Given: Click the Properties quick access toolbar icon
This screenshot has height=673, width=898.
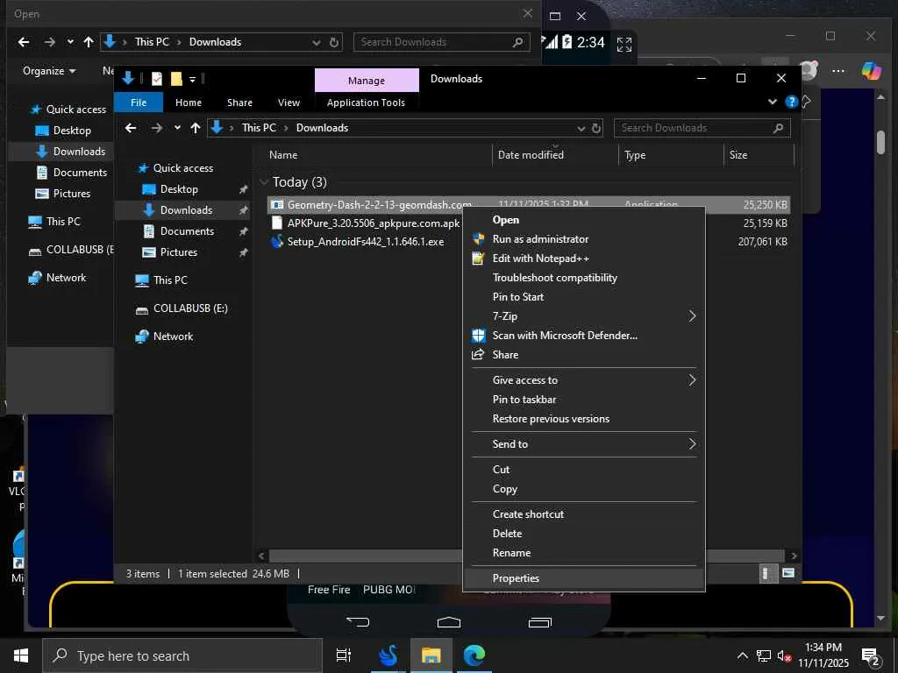Looking at the screenshot, I should point(157,78).
